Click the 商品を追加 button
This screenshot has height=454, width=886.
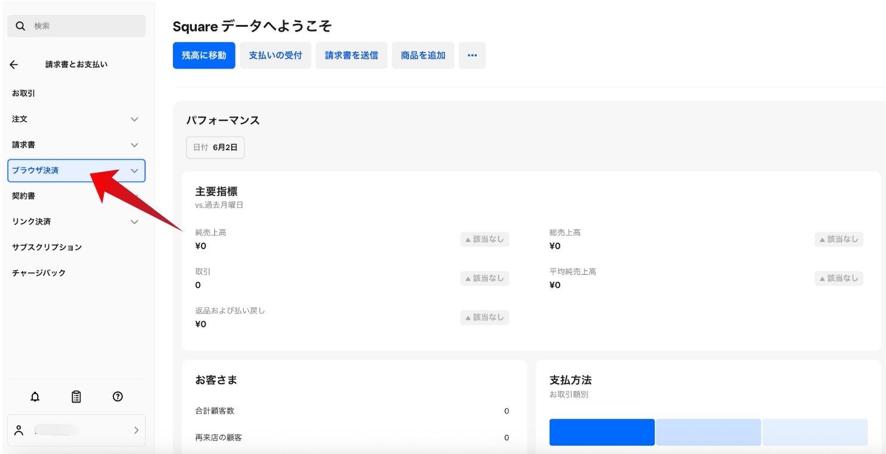tap(423, 55)
